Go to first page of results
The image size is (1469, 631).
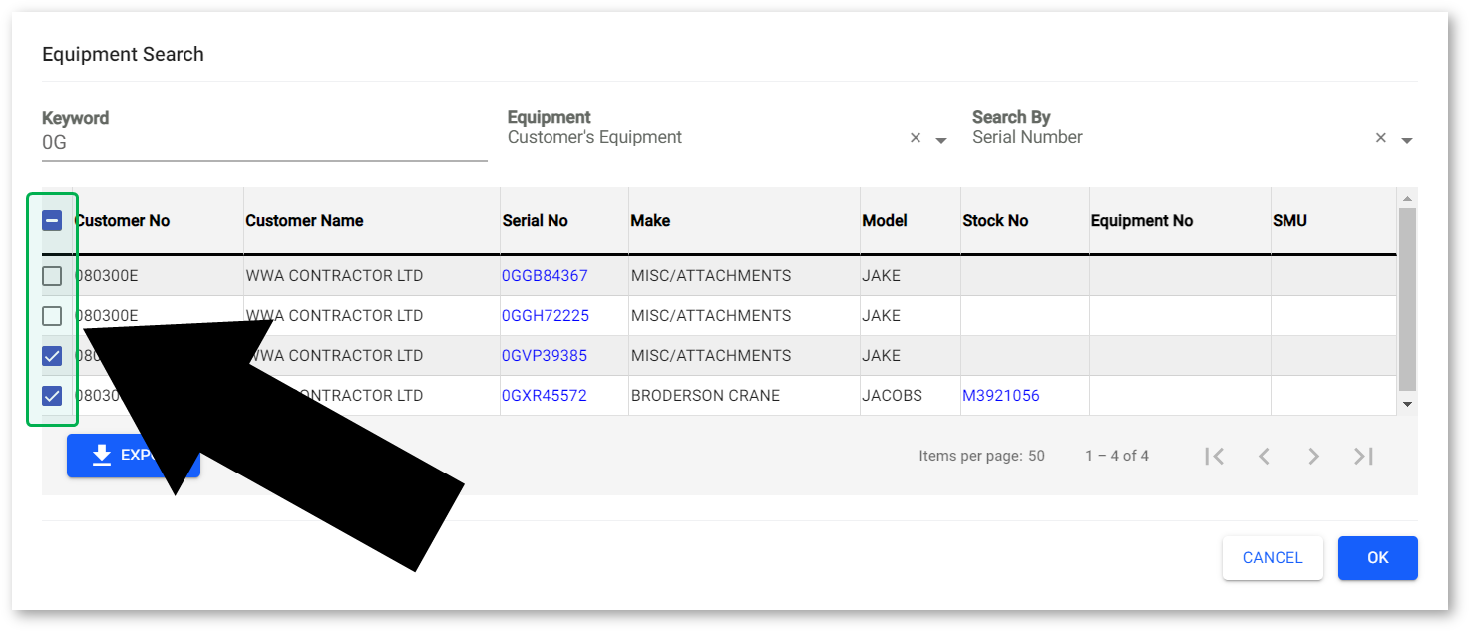(x=1214, y=456)
